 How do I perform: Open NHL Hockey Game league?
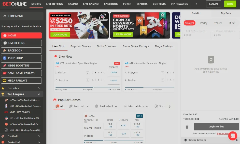(x=25, y=130)
